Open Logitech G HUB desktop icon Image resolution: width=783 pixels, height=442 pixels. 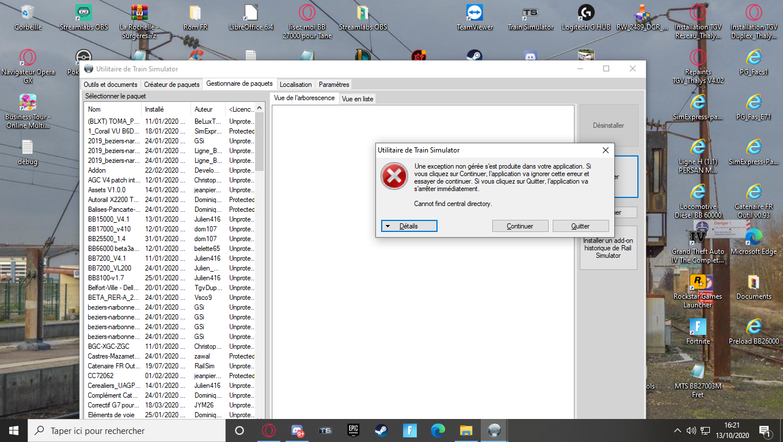point(586,18)
